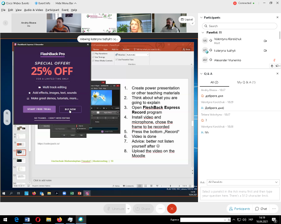Viewport: 281px width, 224px height.
Task: Click Share button in PowerPoint title area
Action: click(x=187, y=49)
